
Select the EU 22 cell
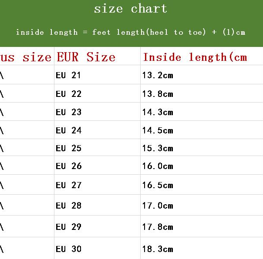[x=68, y=94]
